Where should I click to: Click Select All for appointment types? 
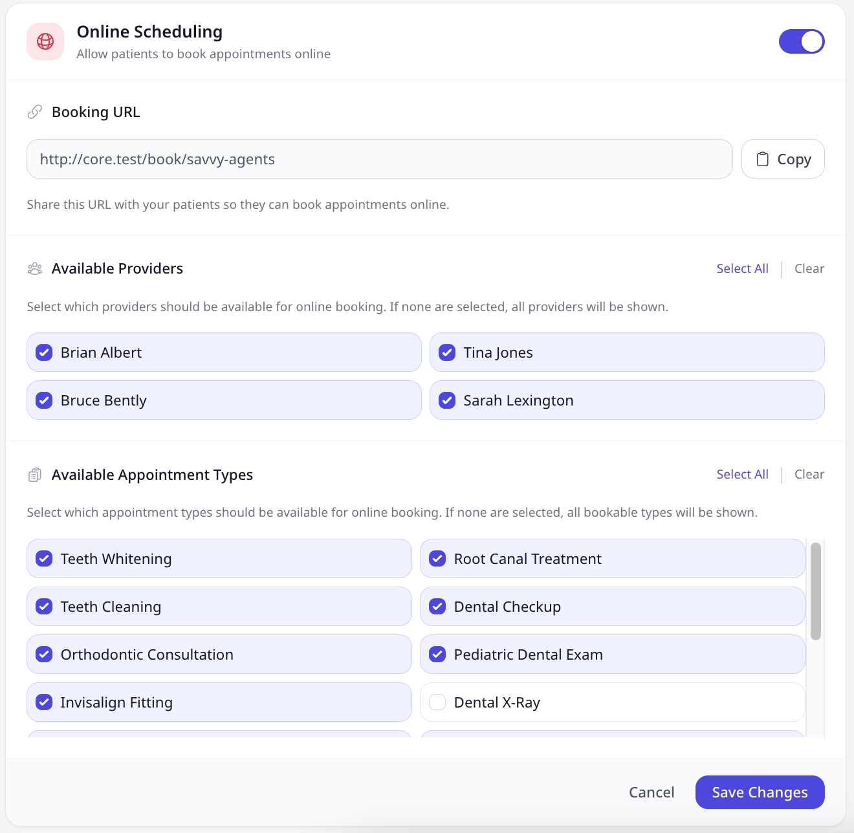point(742,474)
